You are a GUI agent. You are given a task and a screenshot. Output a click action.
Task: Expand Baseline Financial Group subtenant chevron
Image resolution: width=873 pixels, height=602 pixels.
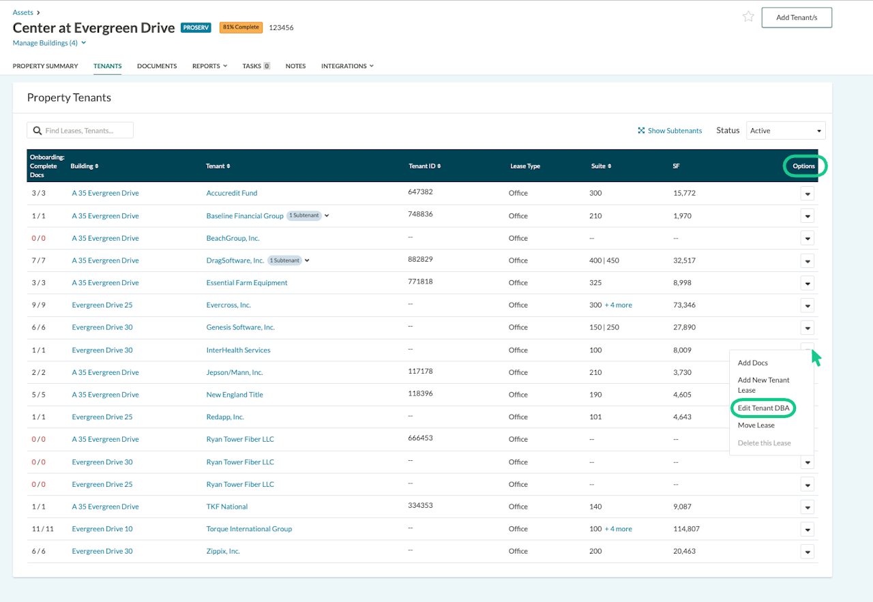[x=327, y=216]
